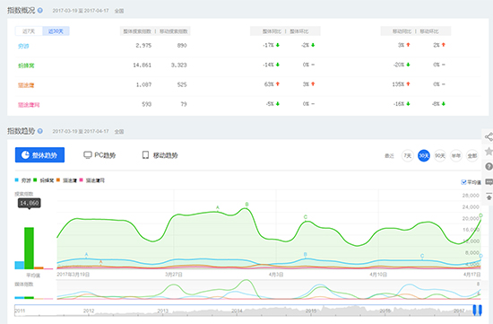Click the blue average bar in bar chart
Viewport: 493px width, 324px height.
pyautogui.click(x=20, y=265)
